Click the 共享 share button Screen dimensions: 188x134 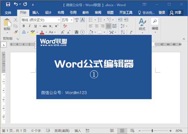click(x=175, y=13)
